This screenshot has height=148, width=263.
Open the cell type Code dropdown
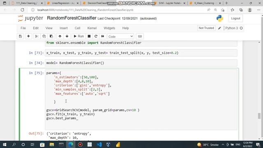pos(120,37)
